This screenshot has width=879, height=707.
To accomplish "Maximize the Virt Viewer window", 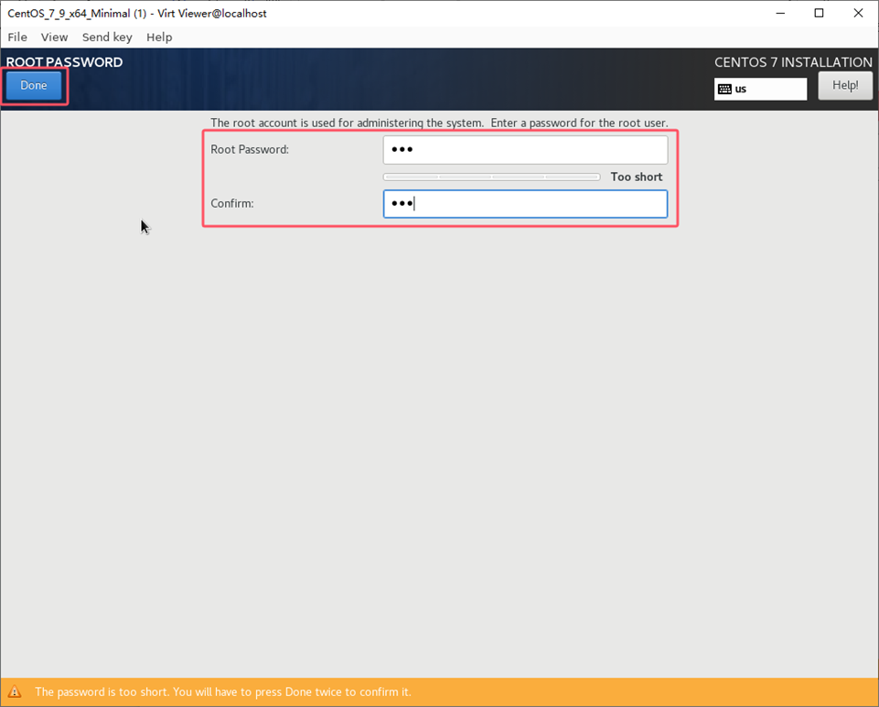I will [x=819, y=13].
